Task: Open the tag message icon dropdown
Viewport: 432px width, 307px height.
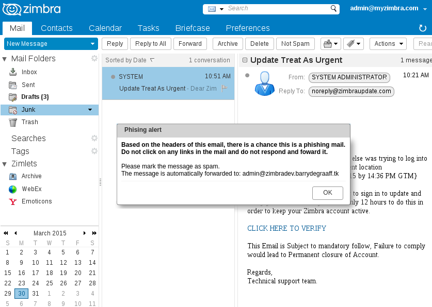Action: point(354,44)
